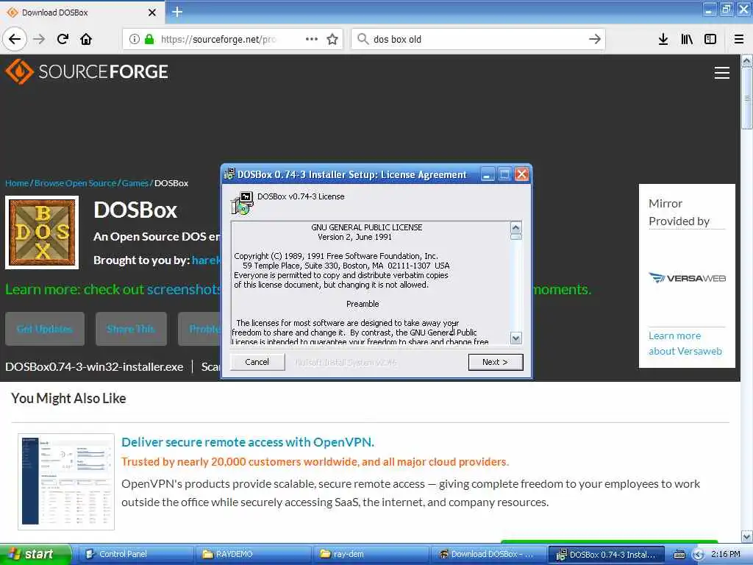Click the DOSBox license header icon
The image size is (753, 565).
click(x=243, y=203)
